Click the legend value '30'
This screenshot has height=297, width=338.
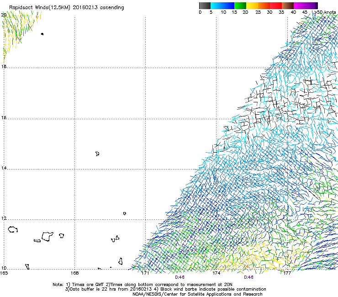pos(269,12)
